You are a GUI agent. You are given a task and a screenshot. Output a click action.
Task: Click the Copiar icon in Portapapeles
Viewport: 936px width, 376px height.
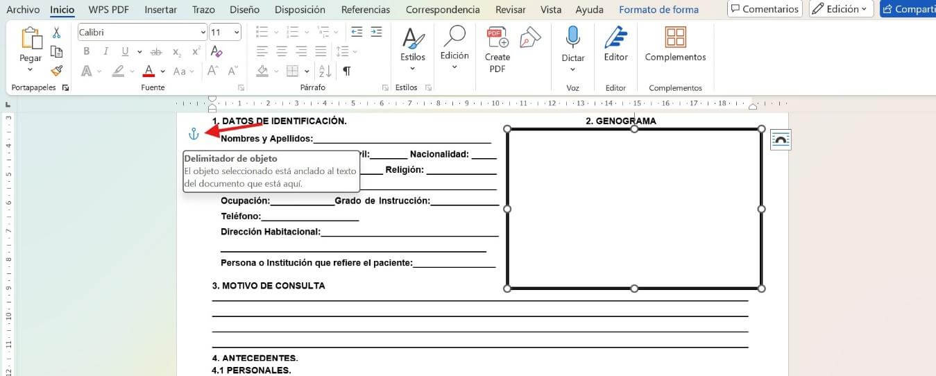click(57, 52)
